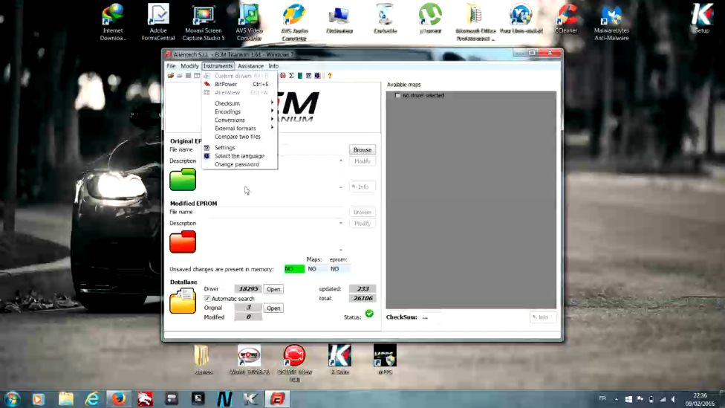Open the Setup desktop icon
725x408 pixels.
[702, 19]
